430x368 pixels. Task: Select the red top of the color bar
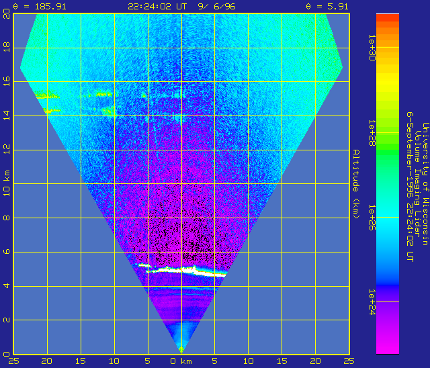(388, 18)
